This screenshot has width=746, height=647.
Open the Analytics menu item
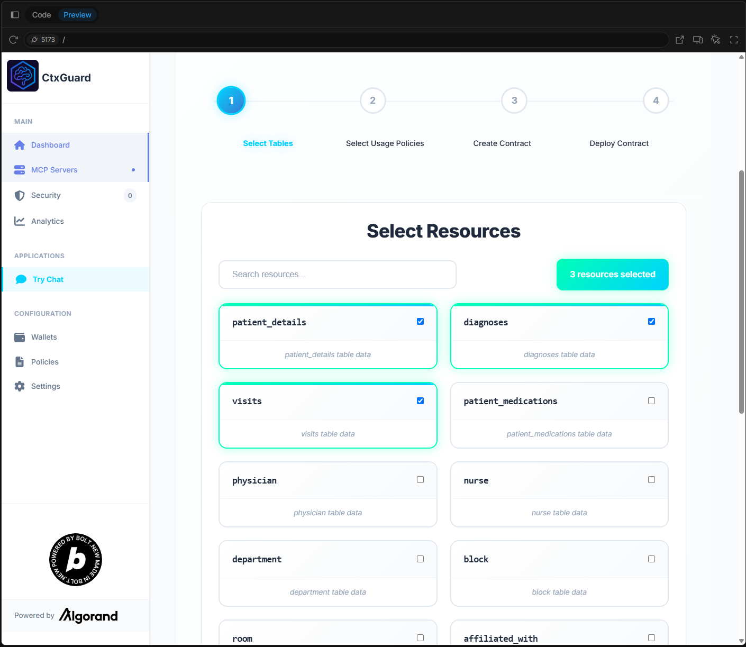click(x=75, y=221)
